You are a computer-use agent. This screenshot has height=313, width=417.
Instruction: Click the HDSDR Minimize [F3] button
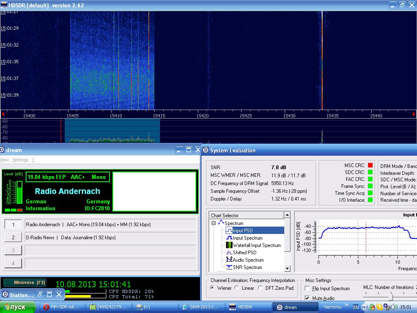click(25, 283)
